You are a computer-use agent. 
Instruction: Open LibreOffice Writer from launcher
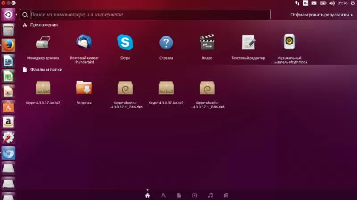click(8, 60)
